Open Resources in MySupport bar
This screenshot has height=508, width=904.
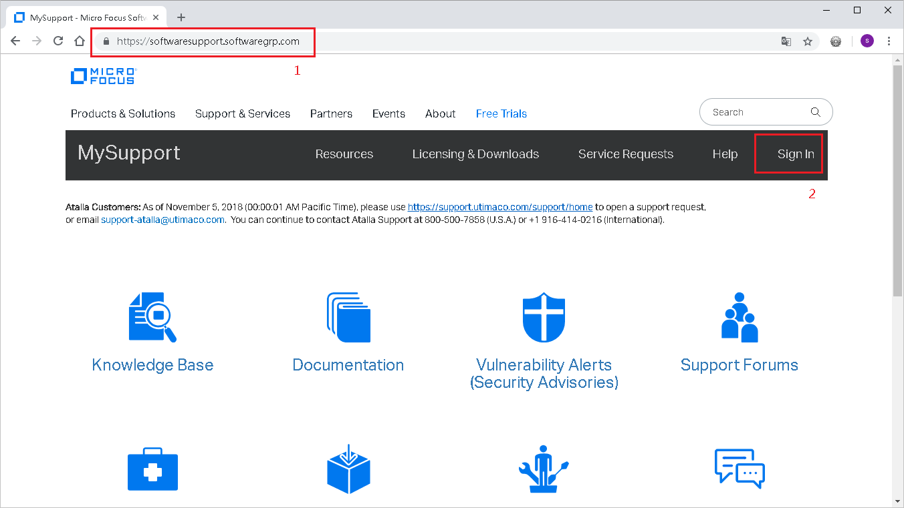point(344,154)
